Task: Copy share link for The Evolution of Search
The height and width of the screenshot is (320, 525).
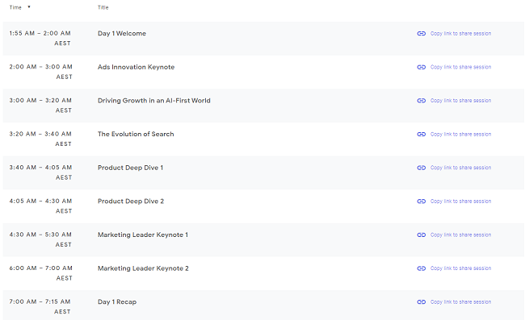Action: click(x=460, y=135)
